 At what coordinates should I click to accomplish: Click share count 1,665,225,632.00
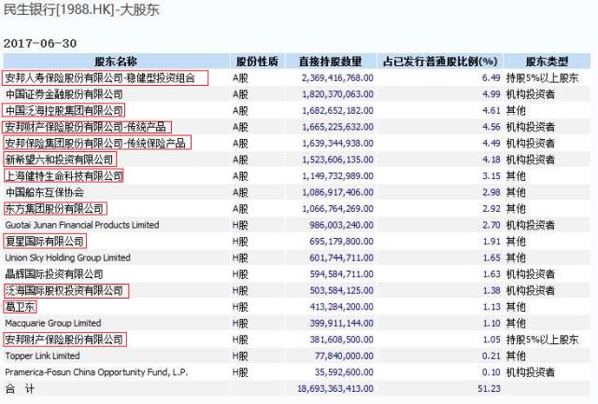point(337,127)
